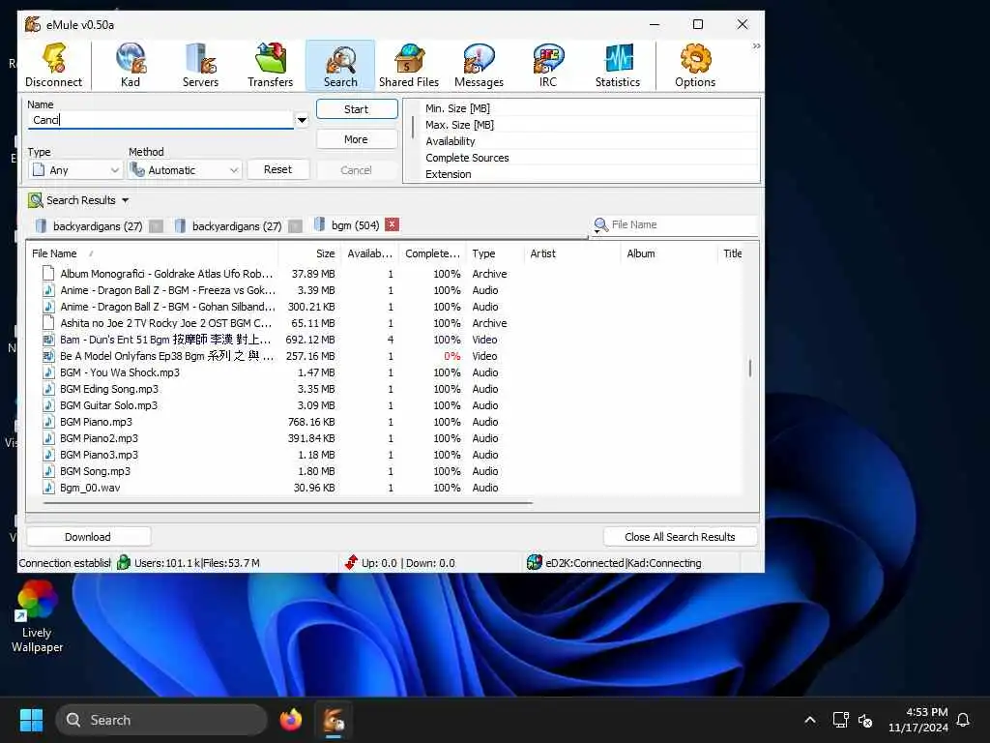Image resolution: width=990 pixels, height=743 pixels.
Task: Click the Users status bar icon
Action: click(x=124, y=562)
